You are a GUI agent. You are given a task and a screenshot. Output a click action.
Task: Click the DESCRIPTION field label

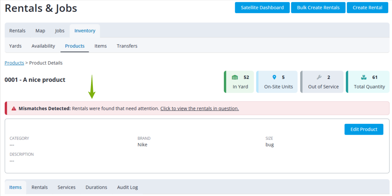(22, 154)
